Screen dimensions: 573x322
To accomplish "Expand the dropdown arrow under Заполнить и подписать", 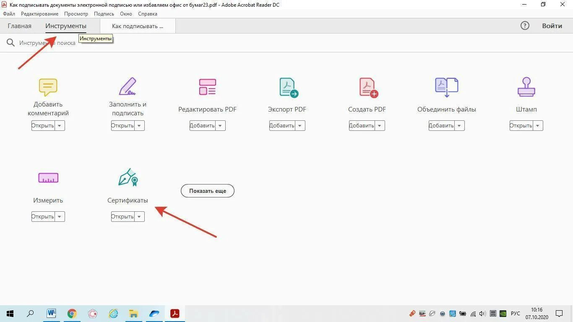I will [x=139, y=125].
